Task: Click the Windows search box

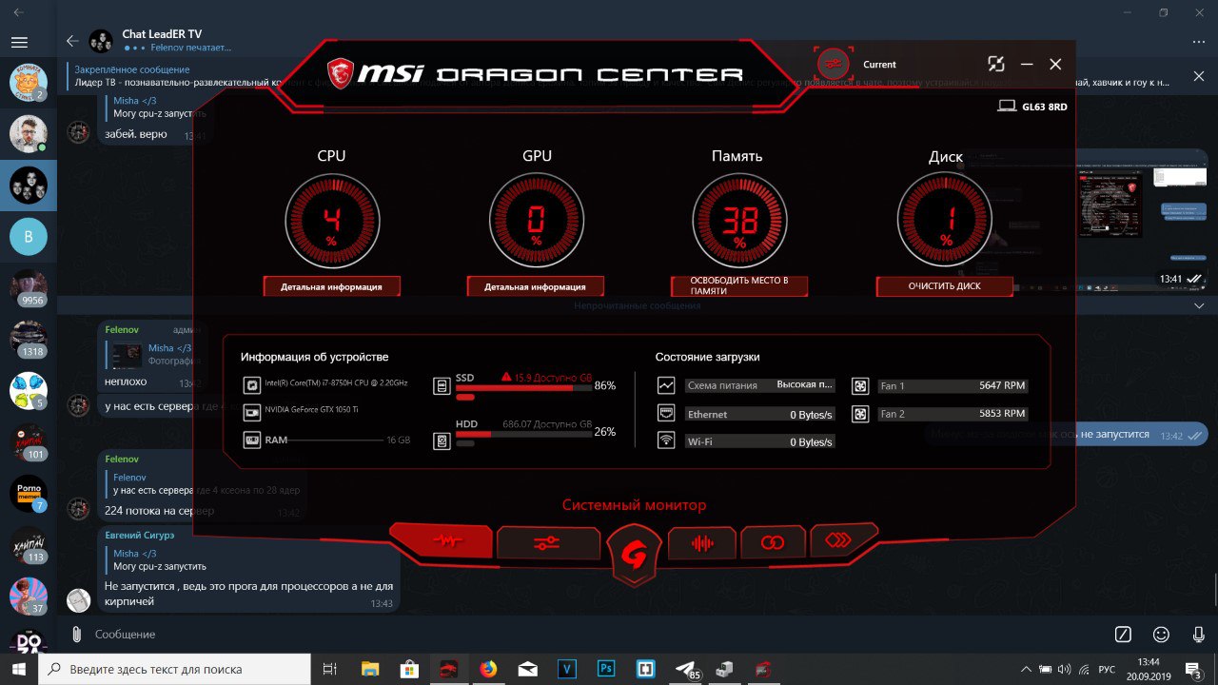Action: [174, 669]
